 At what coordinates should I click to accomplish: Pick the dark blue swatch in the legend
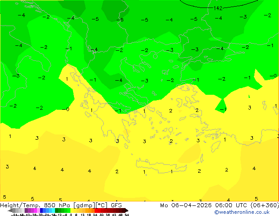(41, 210)
